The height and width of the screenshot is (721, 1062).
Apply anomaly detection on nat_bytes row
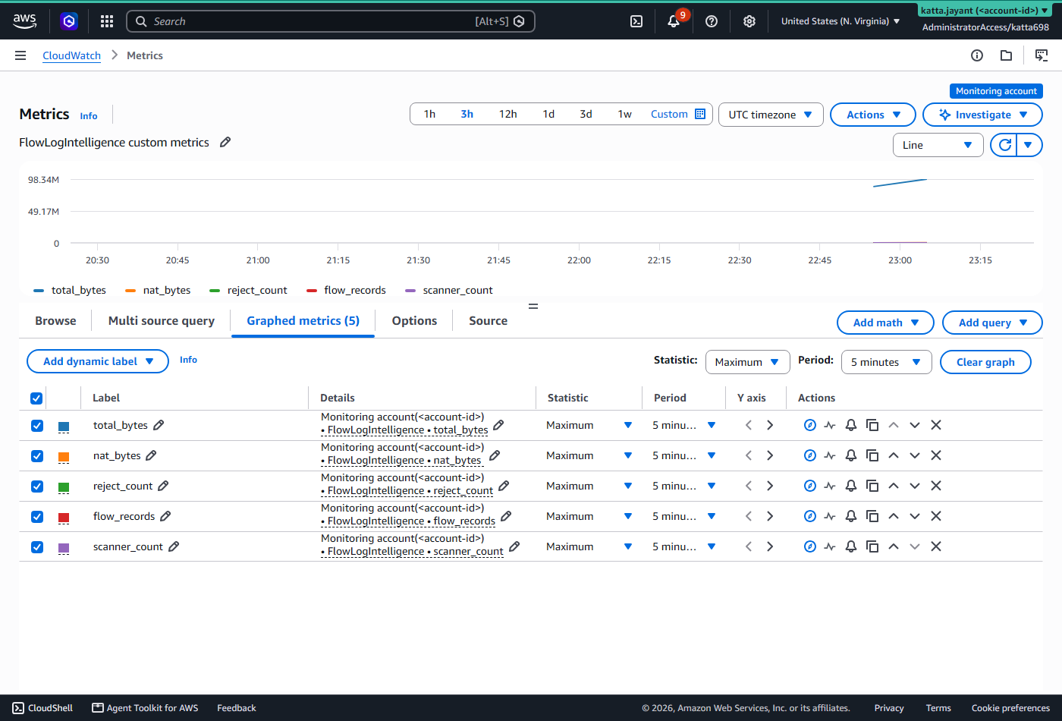[831, 455]
